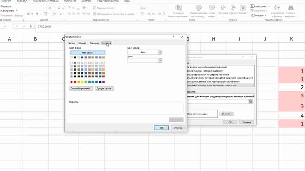Click OK in the formatting rule dialog
305x171 pixels.
(x=230, y=122)
